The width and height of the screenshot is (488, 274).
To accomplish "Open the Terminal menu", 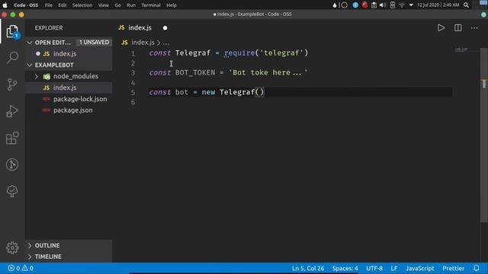I will click(x=151, y=5).
